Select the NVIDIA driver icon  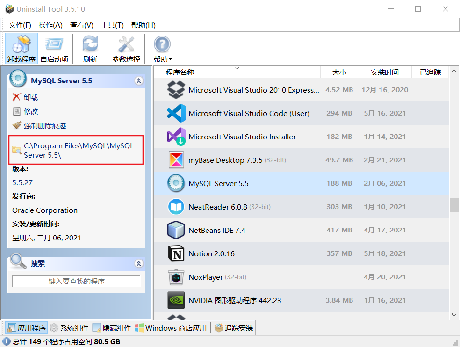coord(176,300)
